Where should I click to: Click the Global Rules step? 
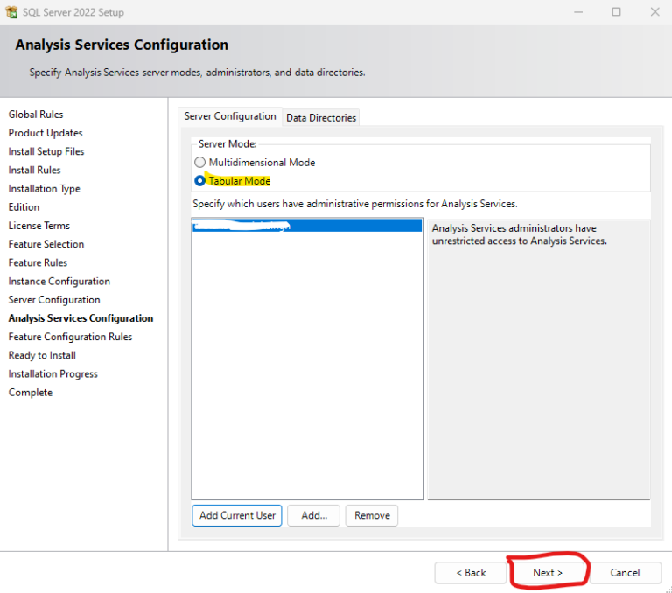click(36, 115)
